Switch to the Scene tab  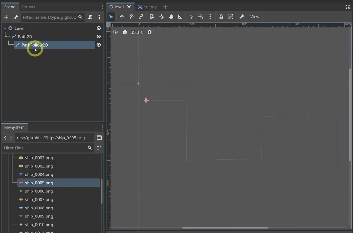click(10, 7)
